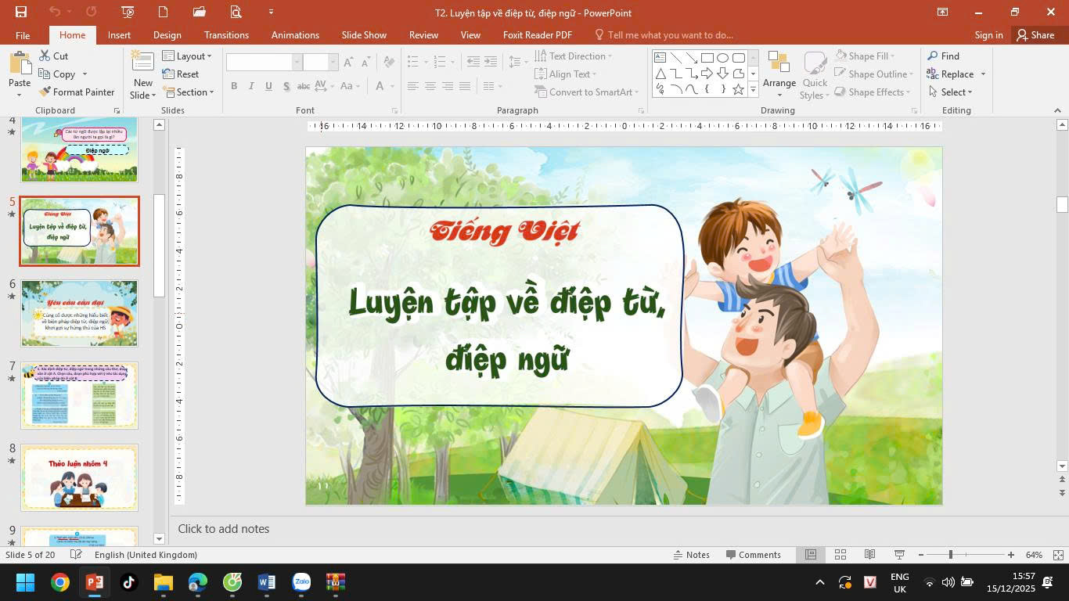Toggle Normal view button in status bar

811,555
